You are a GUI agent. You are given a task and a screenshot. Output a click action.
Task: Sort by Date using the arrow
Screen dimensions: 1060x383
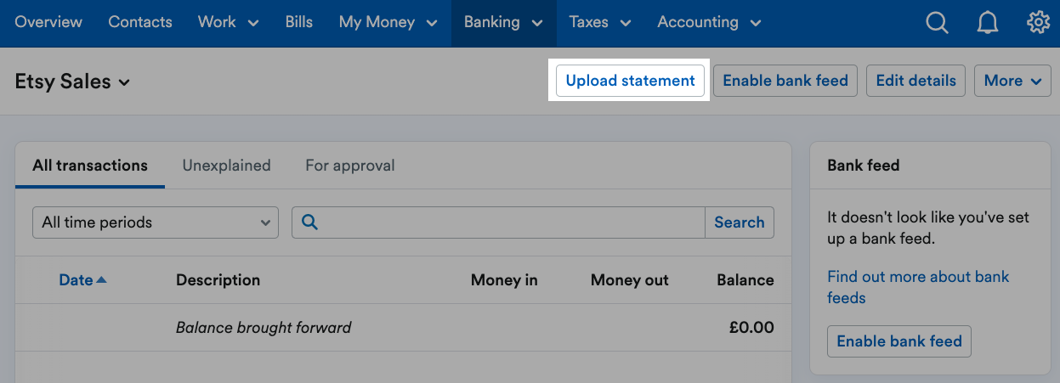tap(102, 279)
